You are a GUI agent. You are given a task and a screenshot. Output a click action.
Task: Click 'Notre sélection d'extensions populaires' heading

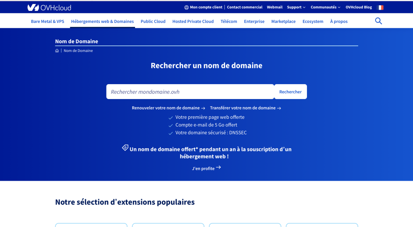pos(125,202)
